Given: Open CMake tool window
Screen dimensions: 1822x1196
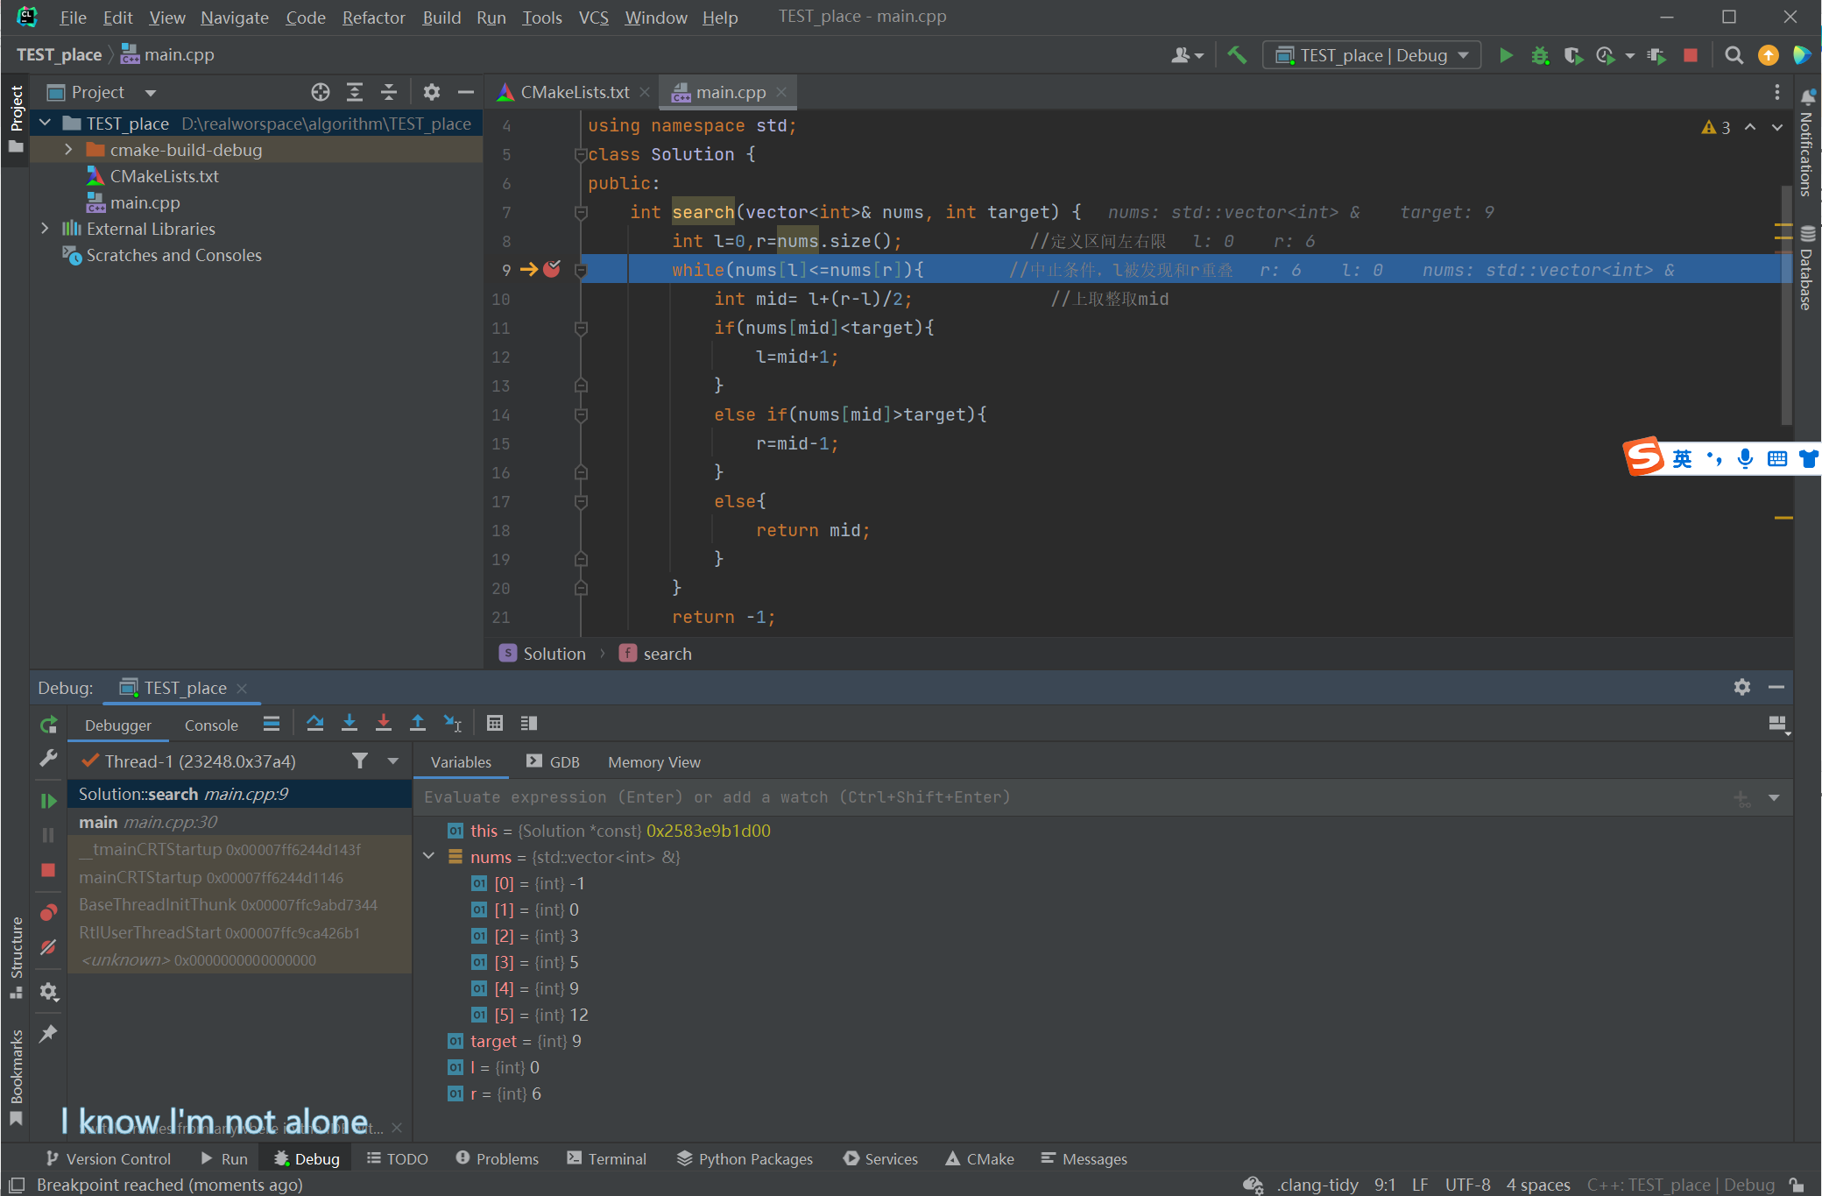Looking at the screenshot, I should (x=979, y=1158).
